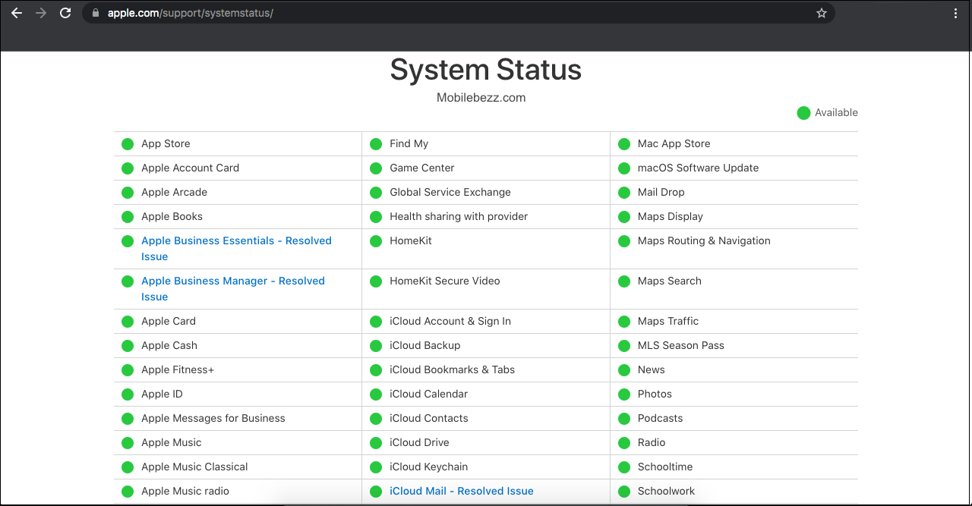Click the status dot beside HomeKit Secure Video
972x506 pixels.
tap(376, 281)
